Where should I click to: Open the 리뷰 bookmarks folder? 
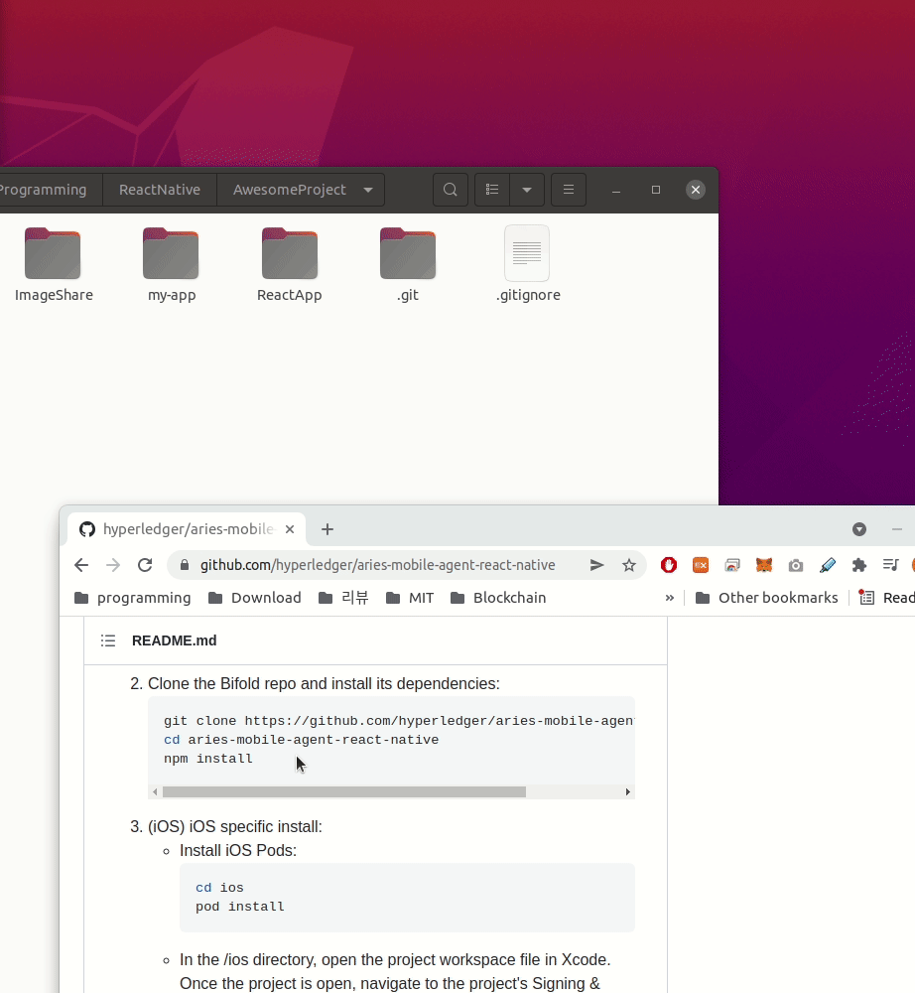343,598
